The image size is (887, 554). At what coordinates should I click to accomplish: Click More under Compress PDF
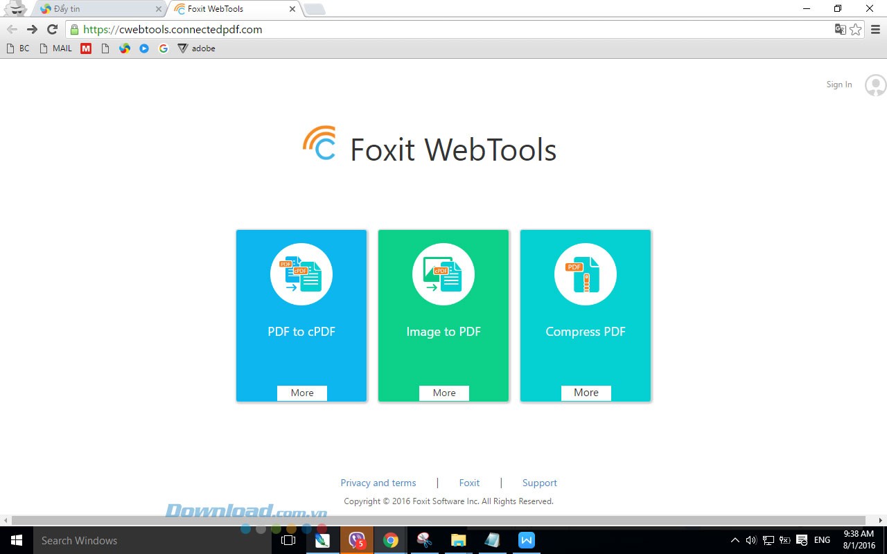coord(586,393)
